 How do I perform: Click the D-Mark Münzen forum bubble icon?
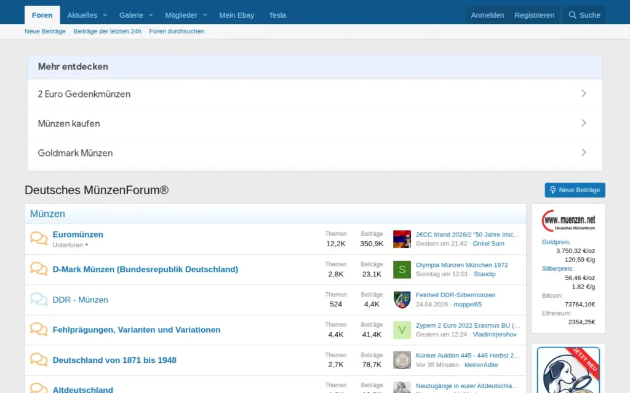point(39,269)
